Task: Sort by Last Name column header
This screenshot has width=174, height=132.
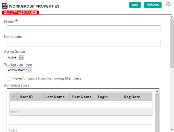Action: (x=56, y=97)
